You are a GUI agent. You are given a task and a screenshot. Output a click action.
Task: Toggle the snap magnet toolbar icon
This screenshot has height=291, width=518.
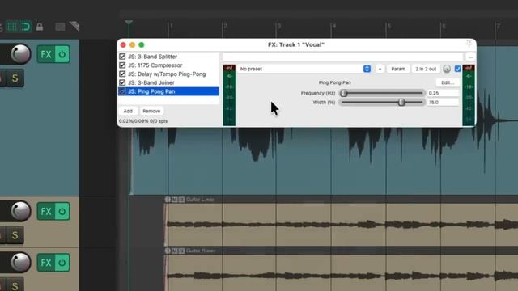[26, 27]
